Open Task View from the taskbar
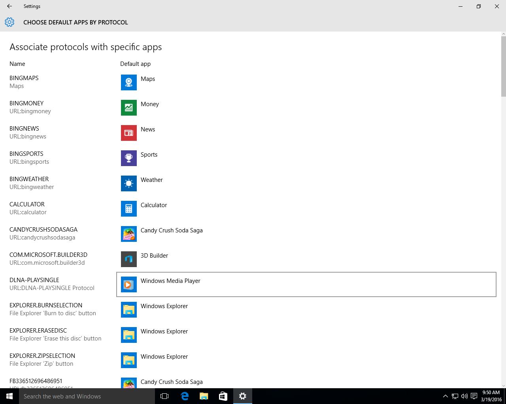This screenshot has width=506, height=404. 164,396
